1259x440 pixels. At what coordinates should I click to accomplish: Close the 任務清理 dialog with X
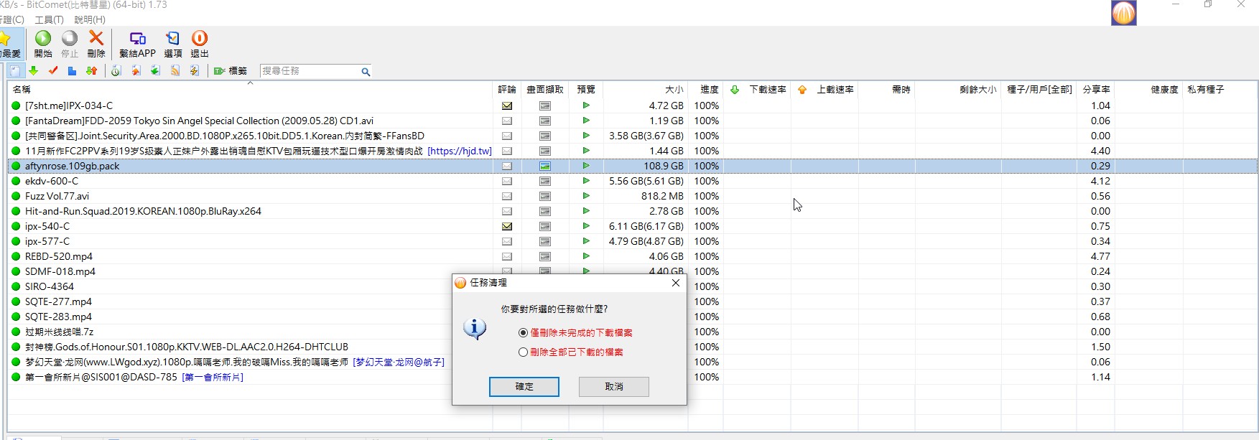pos(676,283)
